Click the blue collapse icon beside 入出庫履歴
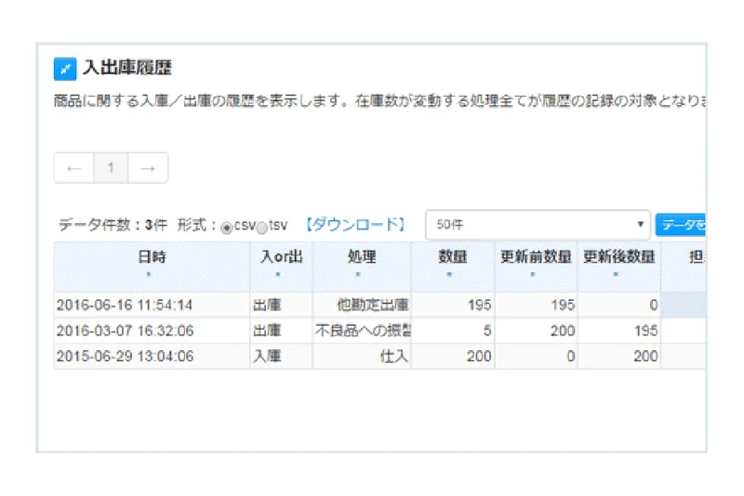This screenshot has height=496, width=744. click(65, 69)
